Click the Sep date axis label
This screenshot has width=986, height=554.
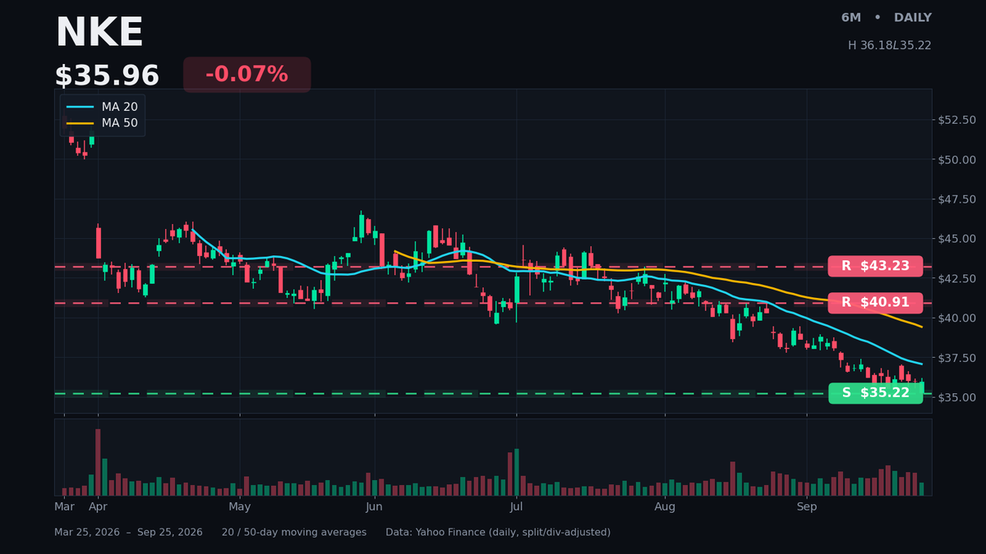click(x=807, y=507)
